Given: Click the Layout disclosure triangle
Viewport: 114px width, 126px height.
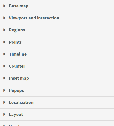Looking at the screenshot, I should 4,114.
